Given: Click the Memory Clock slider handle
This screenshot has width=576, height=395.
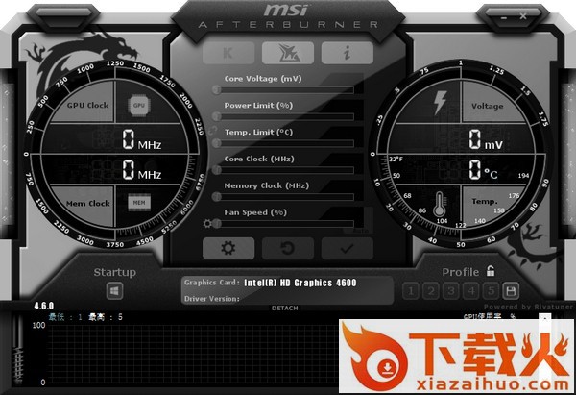Looking at the screenshot, I should pos(217,196).
